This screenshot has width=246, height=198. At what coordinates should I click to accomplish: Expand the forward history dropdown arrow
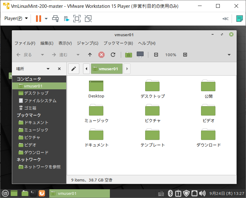pyautogui.click(x=78, y=55)
